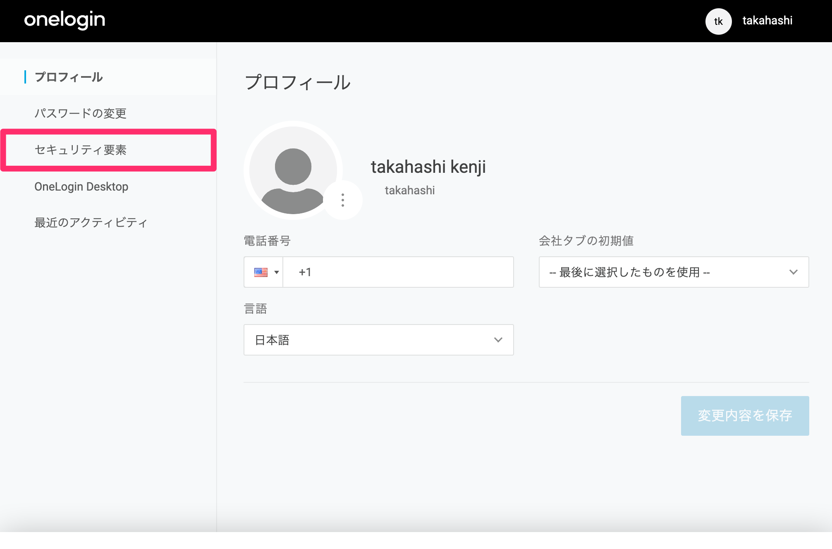Open the tk avatar circle in header
The height and width of the screenshot is (549, 832).
[718, 21]
